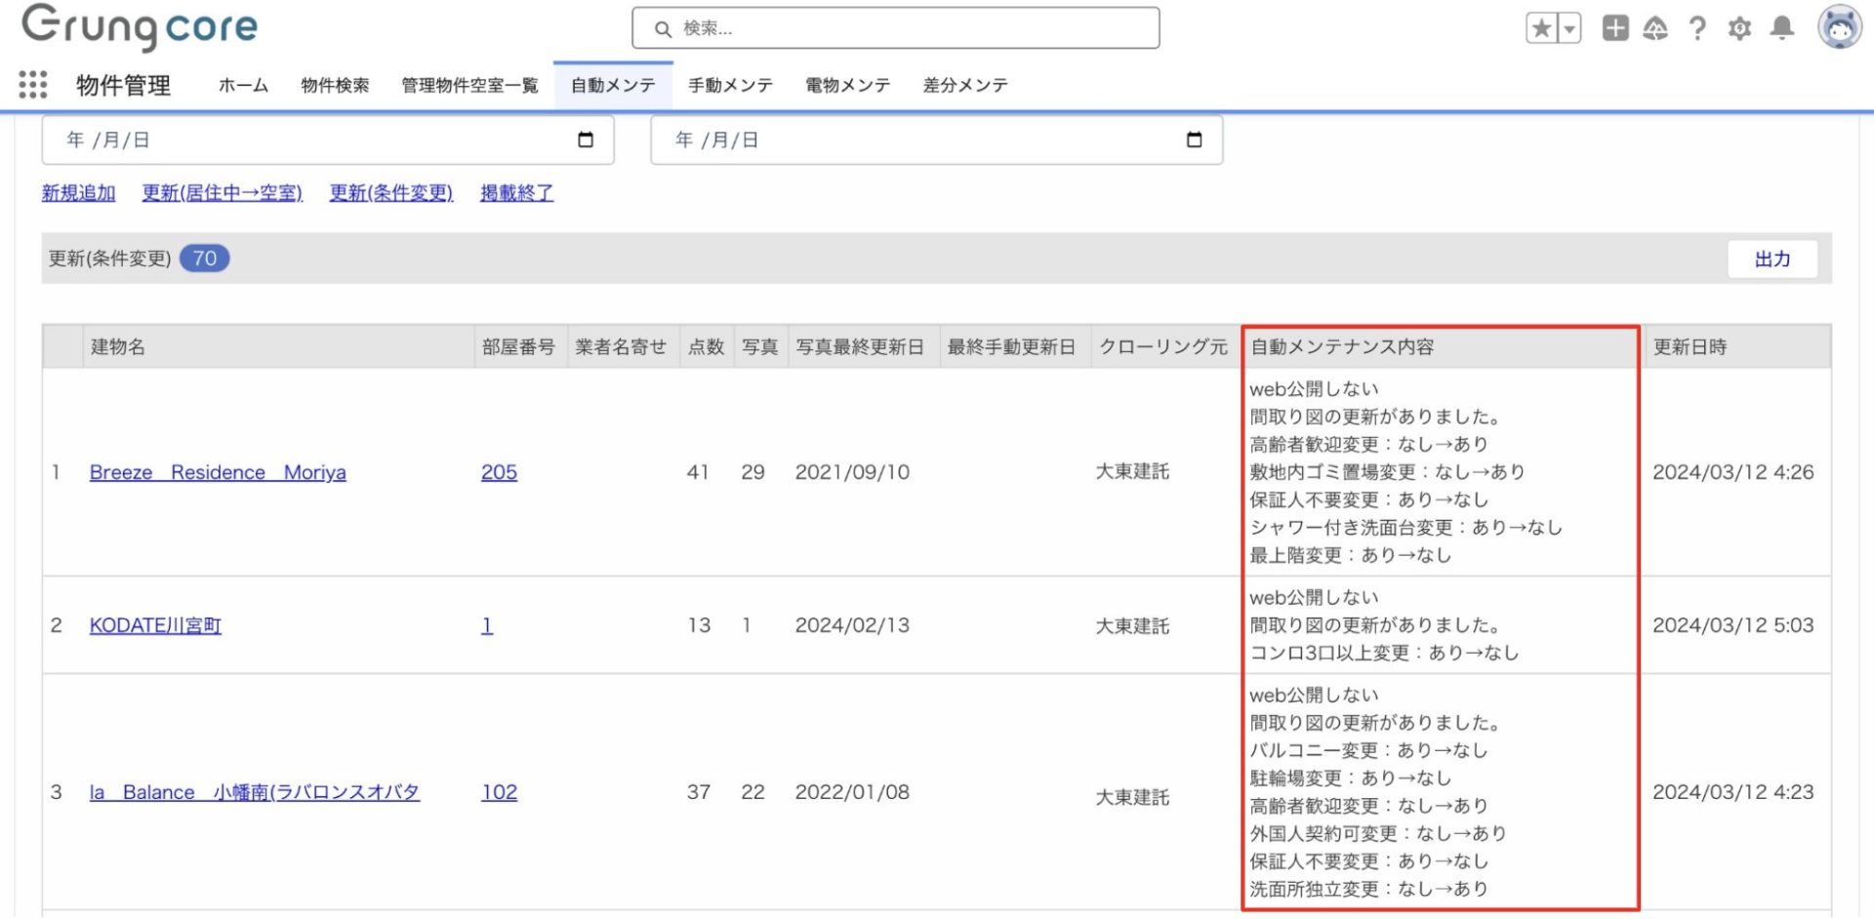Open user profile avatar menu
Viewport: 1874px width, 919px height.
[1839, 27]
